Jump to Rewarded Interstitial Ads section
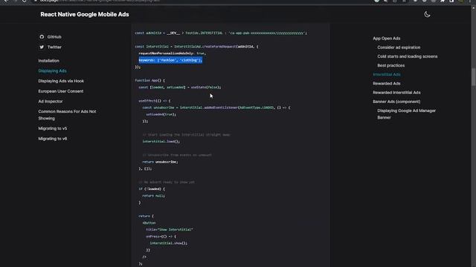This screenshot has width=476, height=267. point(396,92)
